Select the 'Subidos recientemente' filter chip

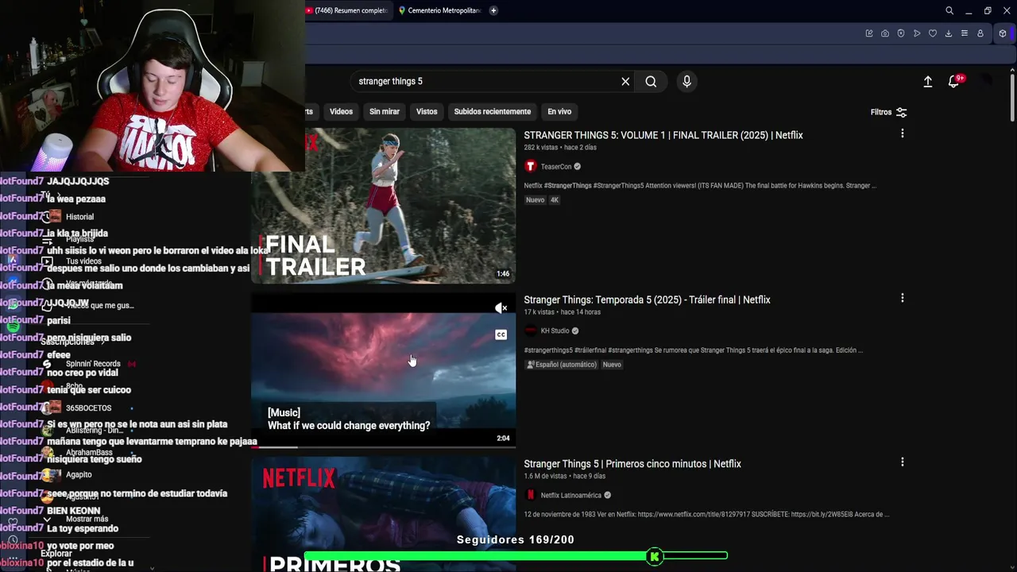(493, 111)
